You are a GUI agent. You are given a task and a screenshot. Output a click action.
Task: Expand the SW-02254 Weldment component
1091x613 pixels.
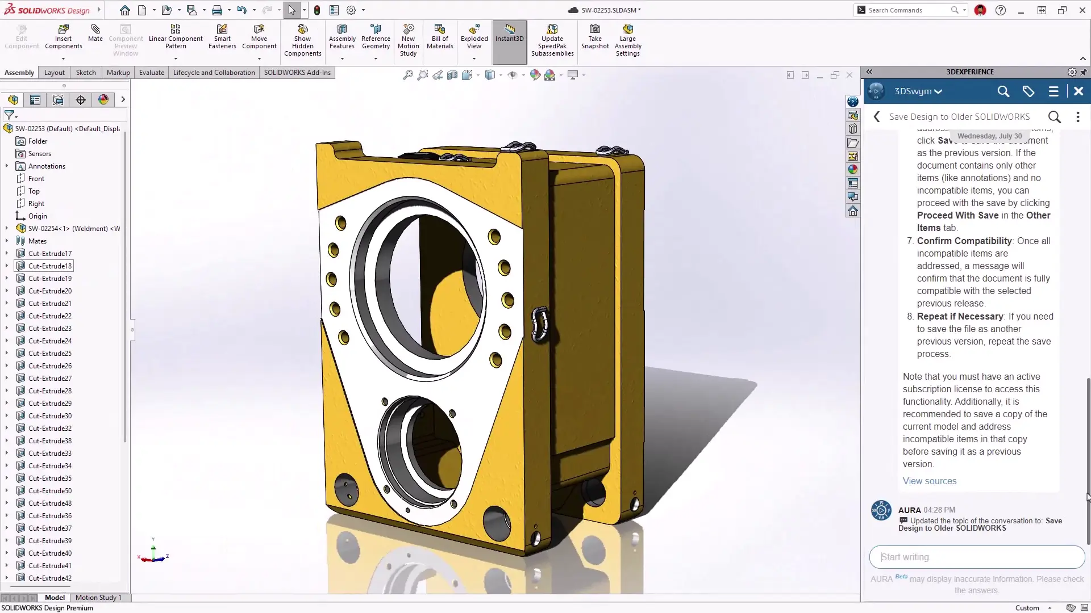(6, 228)
